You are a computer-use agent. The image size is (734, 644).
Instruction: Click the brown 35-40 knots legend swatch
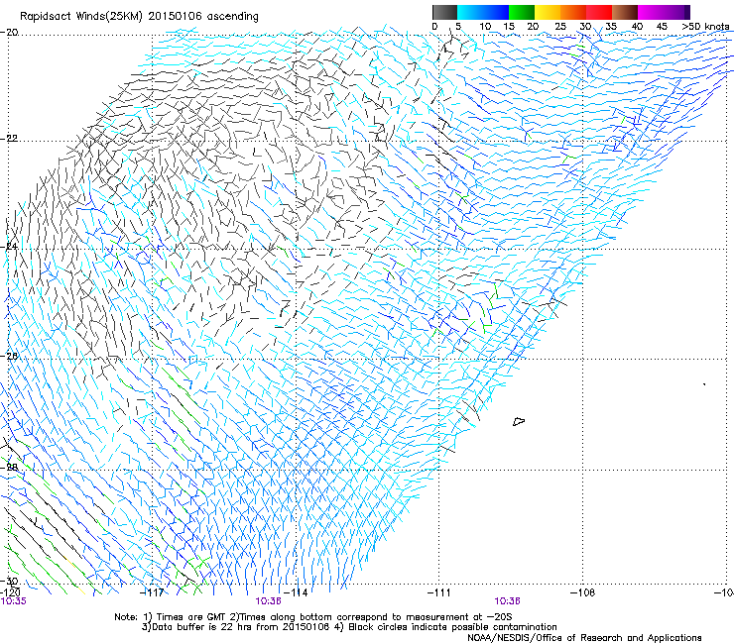pos(625,12)
